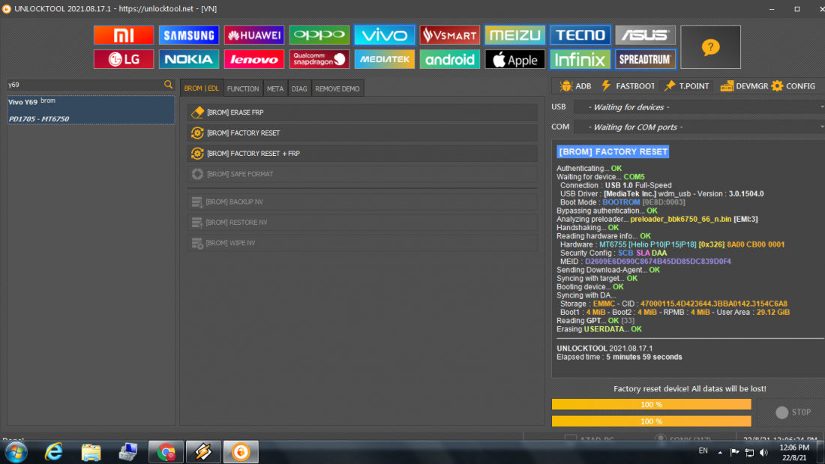
Task: Select the Meizu brand logo
Action: tap(515, 35)
